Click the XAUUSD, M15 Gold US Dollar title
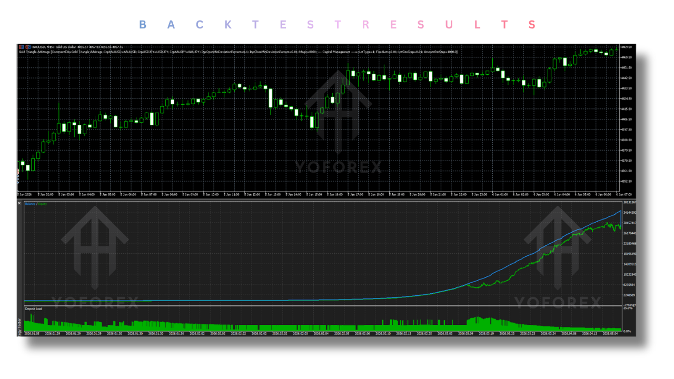674x379 pixels. pyautogui.click(x=54, y=47)
